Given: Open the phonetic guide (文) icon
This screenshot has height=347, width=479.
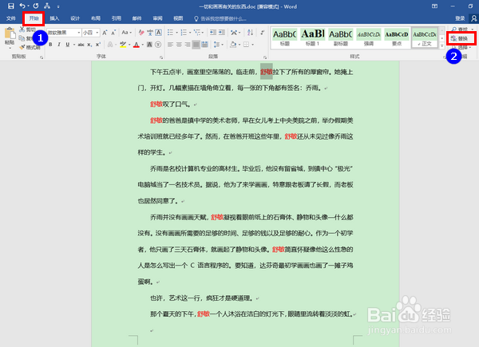Looking at the screenshot, I should coord(150,33).
